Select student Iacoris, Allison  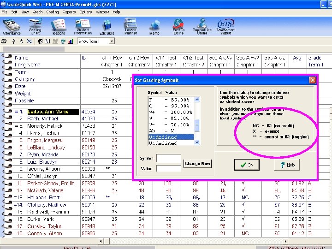coord(43,169)
